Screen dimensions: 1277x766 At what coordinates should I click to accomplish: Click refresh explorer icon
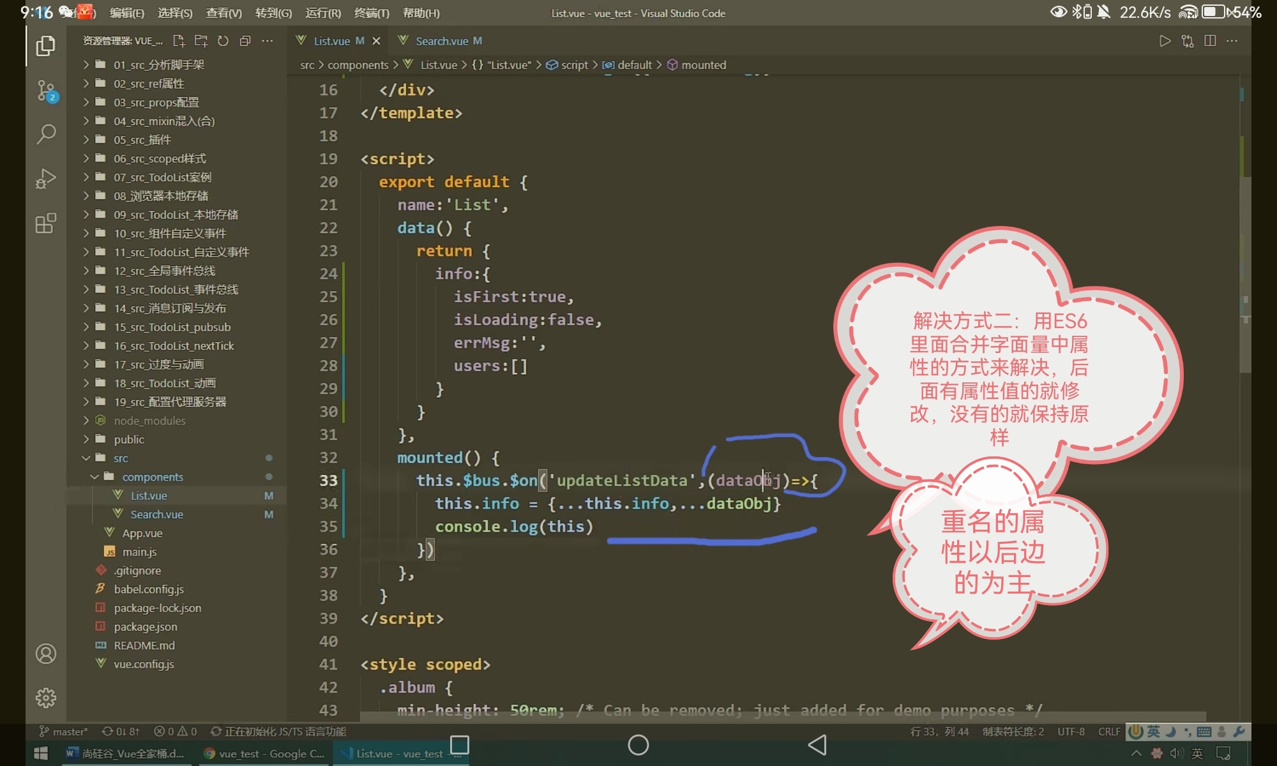pos(223,41)
